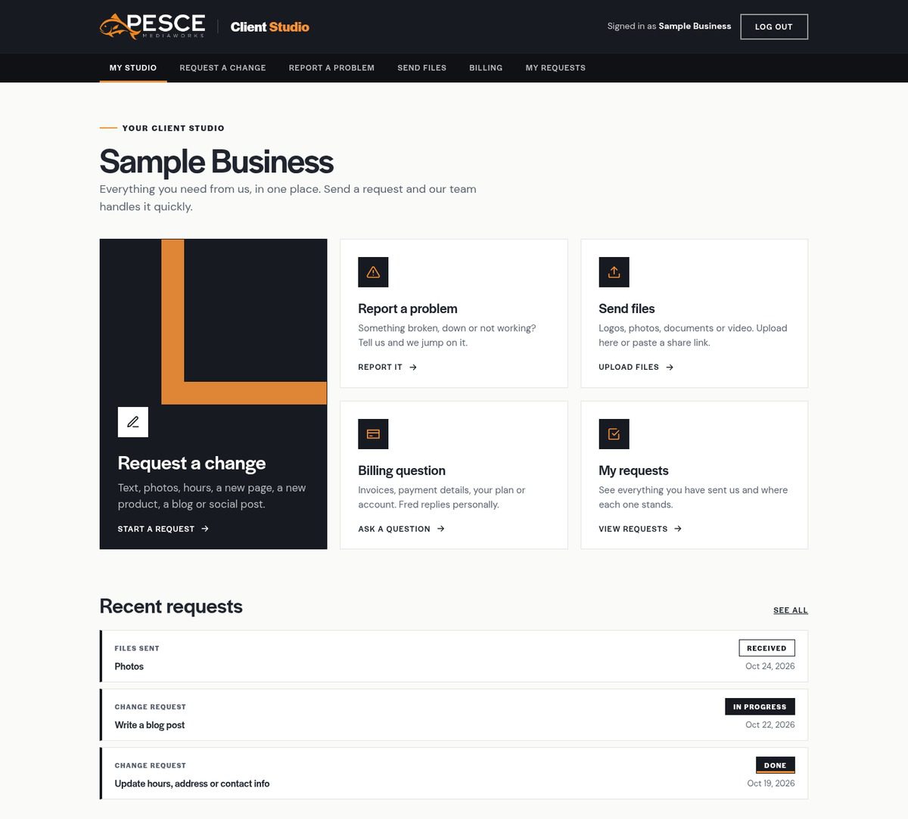Image resolution: width=908 pixels, height=819 pixels.
Task: Click the Oct 22, 2026 date
Action: coord(770,724)
